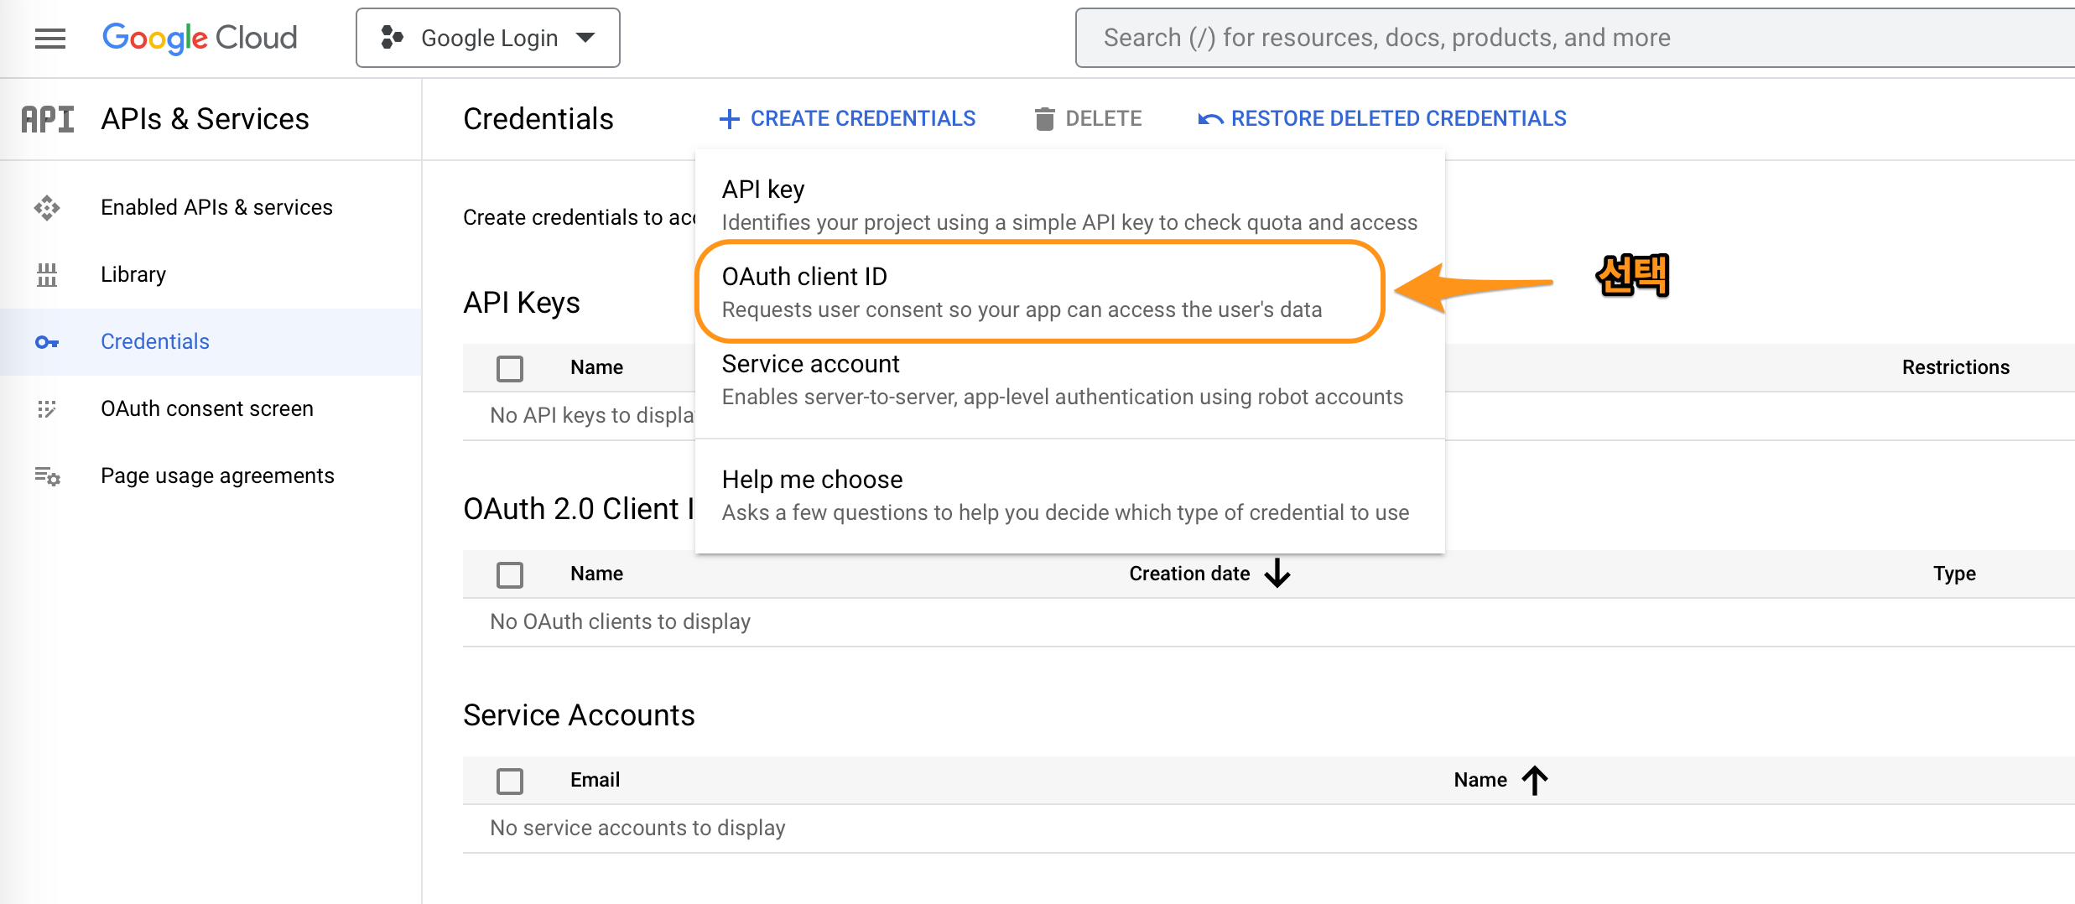Check the OAuth 2.0 clients select-all checkbox
Image resolution: width=2075 pixels, height=904 pixels.
(x=510, y=574)
